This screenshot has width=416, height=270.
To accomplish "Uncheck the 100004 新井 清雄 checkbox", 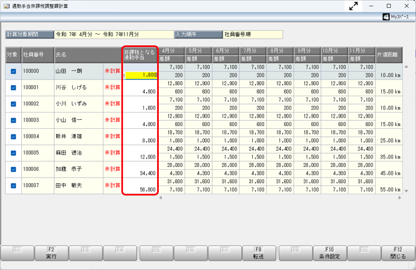I will (13, 137).
